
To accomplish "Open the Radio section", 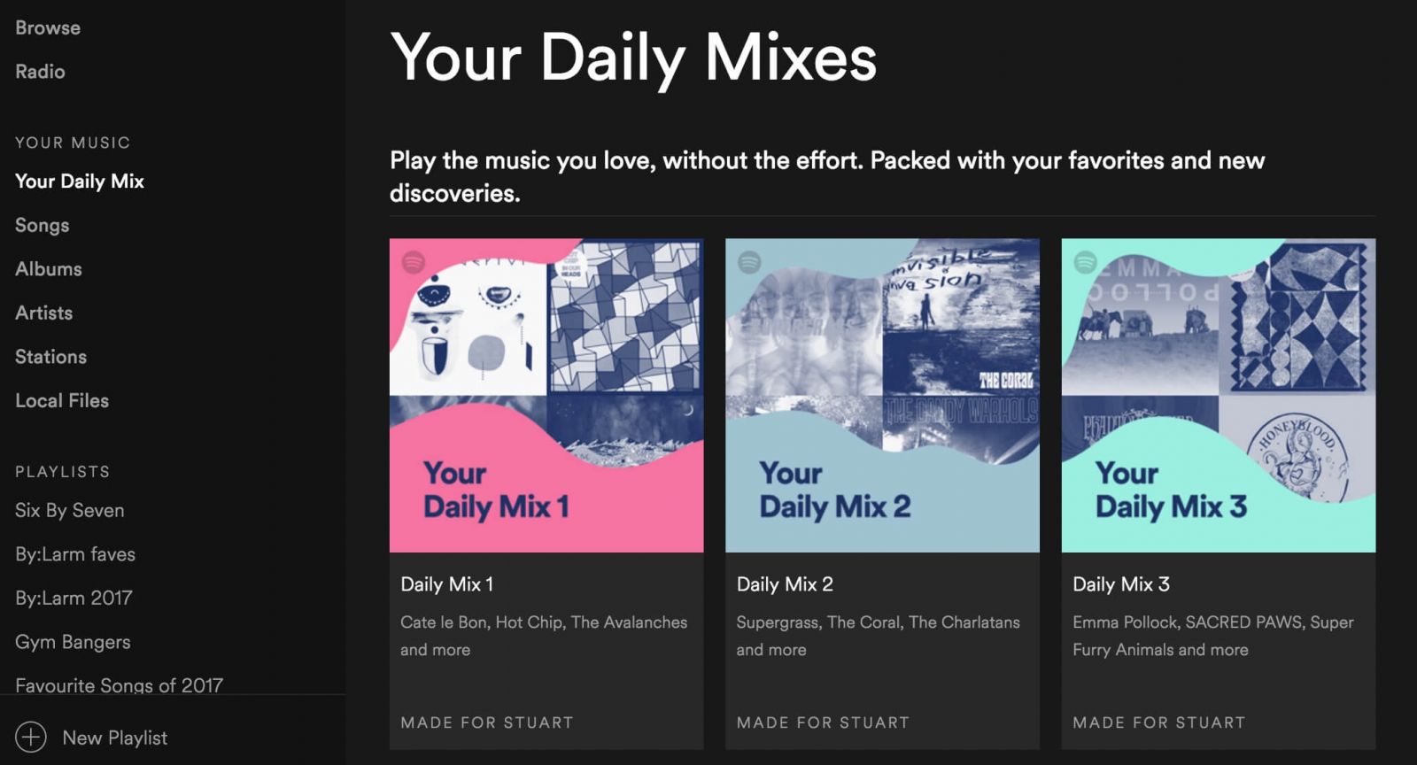I will (39, 71).
